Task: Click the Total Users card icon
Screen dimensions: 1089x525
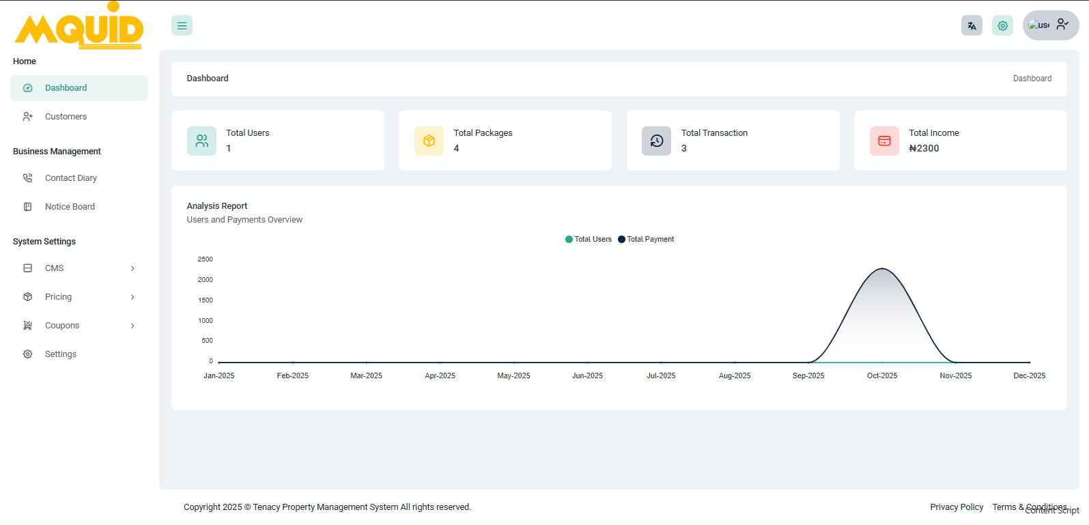Action: pos(201,141)
